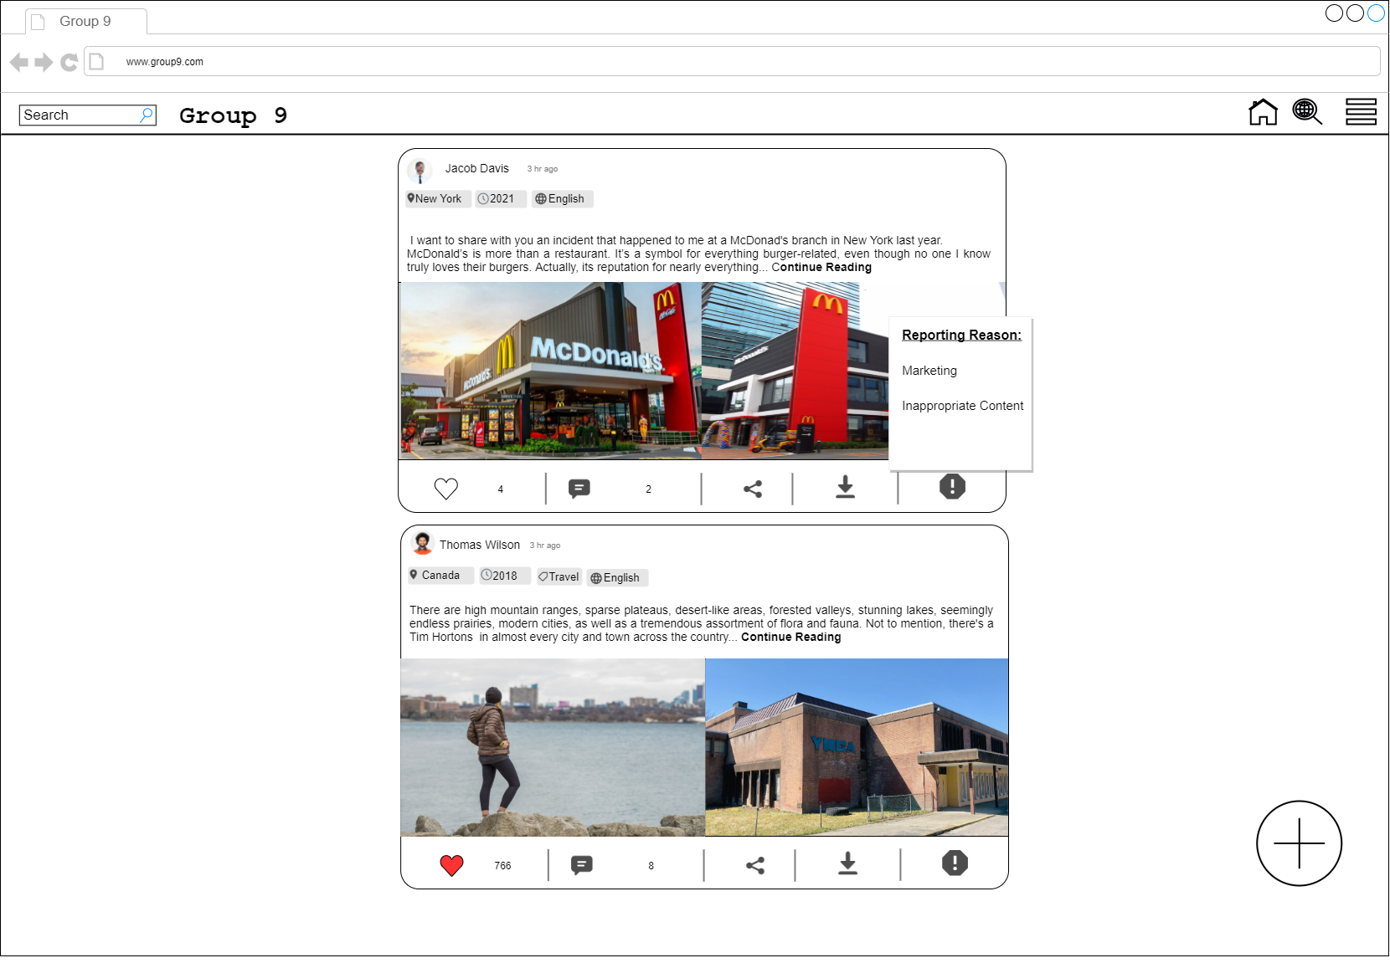Select the Group 9 browser tab
Image resolution: width=1390 pixels, height=963 pixels.
click(x=85, y=21)
